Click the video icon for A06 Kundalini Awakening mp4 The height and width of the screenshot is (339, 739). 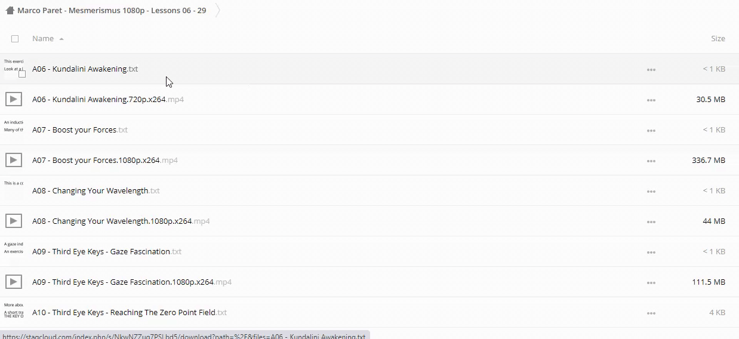[x=13, y=99]
